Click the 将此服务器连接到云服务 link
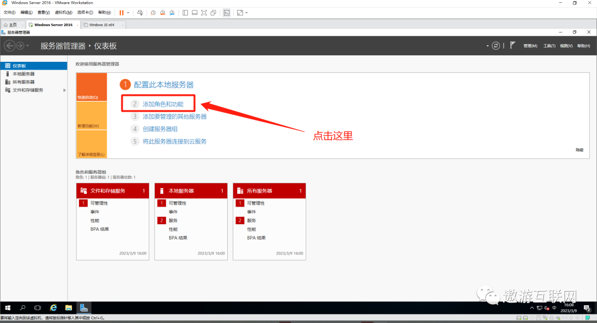 coord(174,141)
